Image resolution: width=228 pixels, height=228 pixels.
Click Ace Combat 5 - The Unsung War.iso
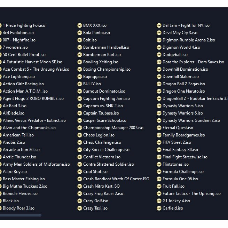[36, 69]
